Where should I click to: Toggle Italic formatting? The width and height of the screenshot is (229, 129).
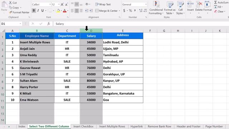click(x=38, y=10)
